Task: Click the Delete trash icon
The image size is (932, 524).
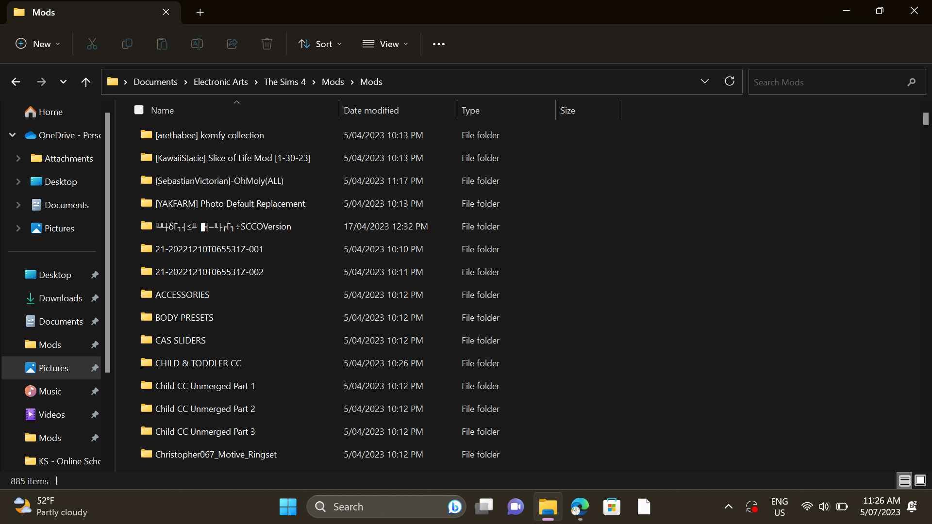Action: point(267,44)
